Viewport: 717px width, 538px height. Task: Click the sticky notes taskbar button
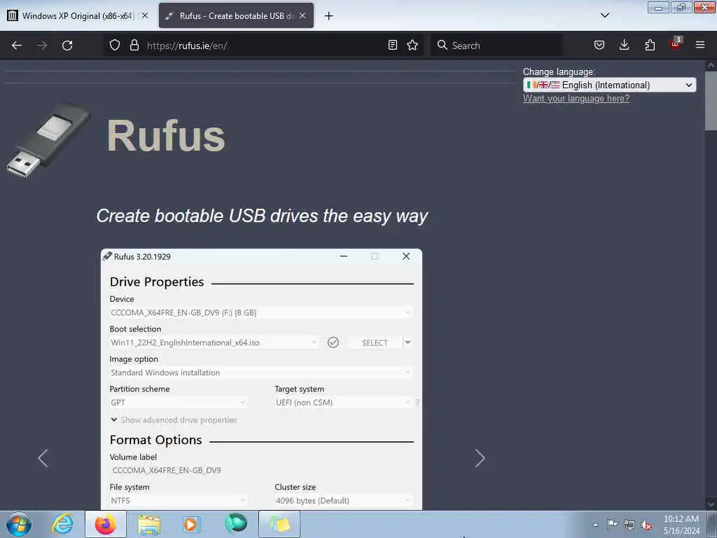pos(279,524)
